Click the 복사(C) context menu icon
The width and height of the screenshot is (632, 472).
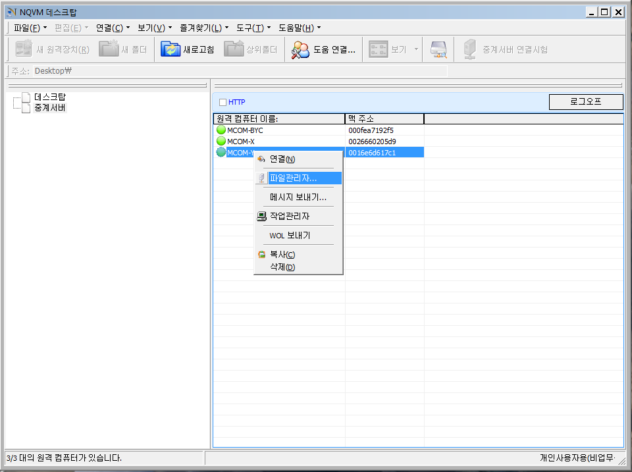pos(261,255)
